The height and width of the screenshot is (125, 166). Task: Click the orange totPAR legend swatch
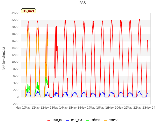(x=106, y=120)
